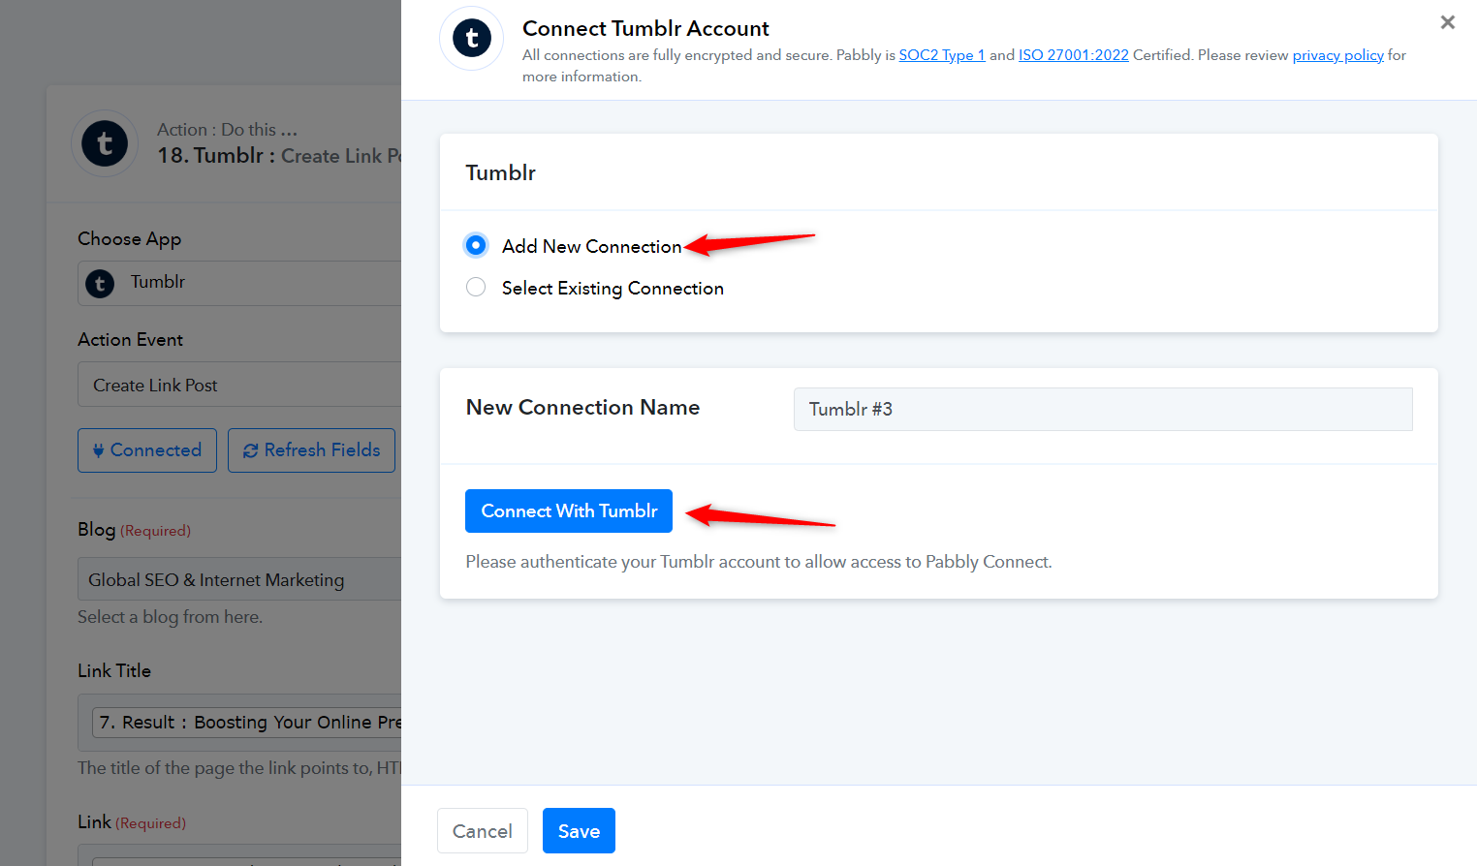Viewport: 1477px width, 866px height.
Task: Click the plug icon on Connected button
Action: 98,450
